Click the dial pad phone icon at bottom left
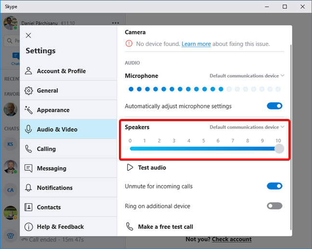 [x=10, y=236]
